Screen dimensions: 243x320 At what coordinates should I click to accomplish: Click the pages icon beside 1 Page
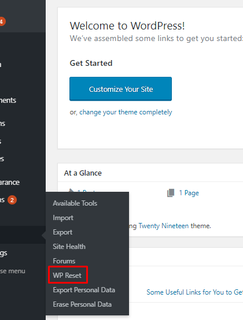171,193
